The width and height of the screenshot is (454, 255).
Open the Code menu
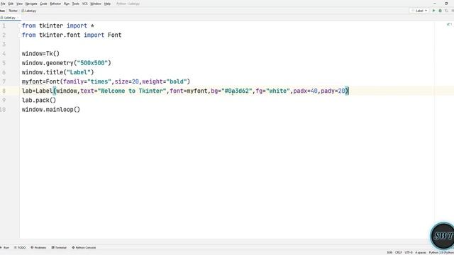tap(43, 4)
